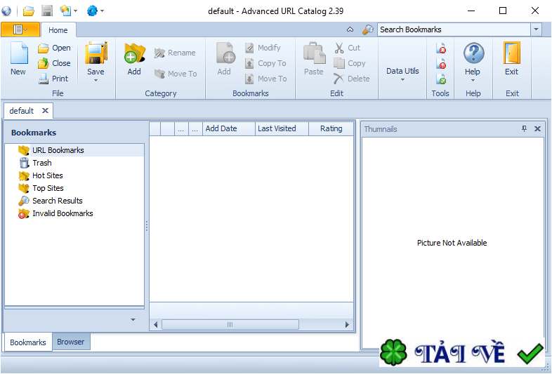552x374 pixels.
Task: Copy the selected item in the Edit group
Action: coord(350,63)
